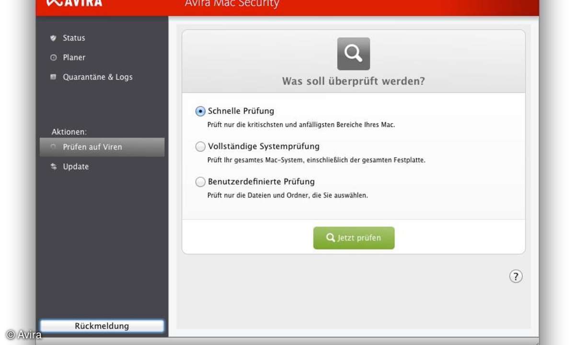Image resolution: width=575 pixels, height=345 pixels.
Task: Click the log icon beside Quarantäne & Logs
Action: click(54, 77)
